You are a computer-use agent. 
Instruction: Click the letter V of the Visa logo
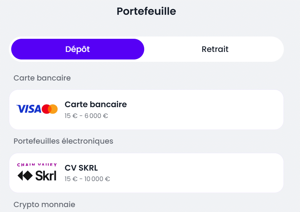coord(20,109)
